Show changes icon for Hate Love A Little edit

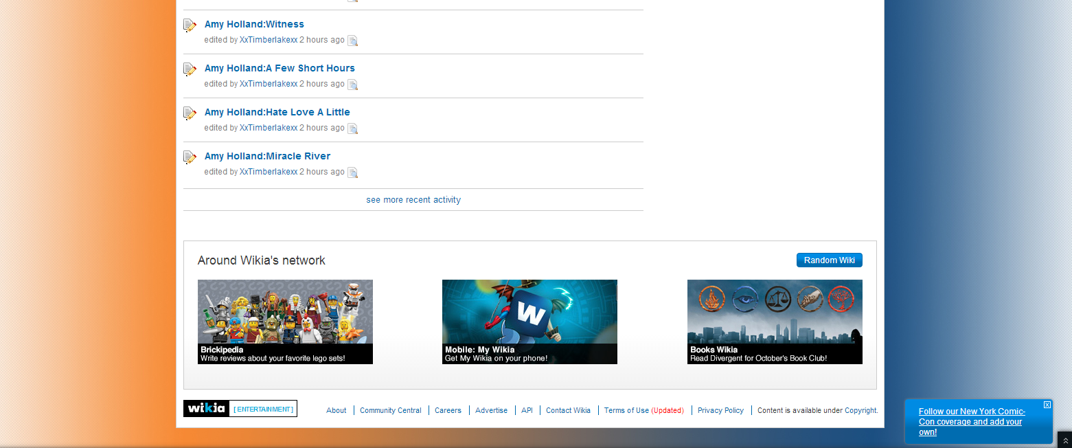[352, 128]
